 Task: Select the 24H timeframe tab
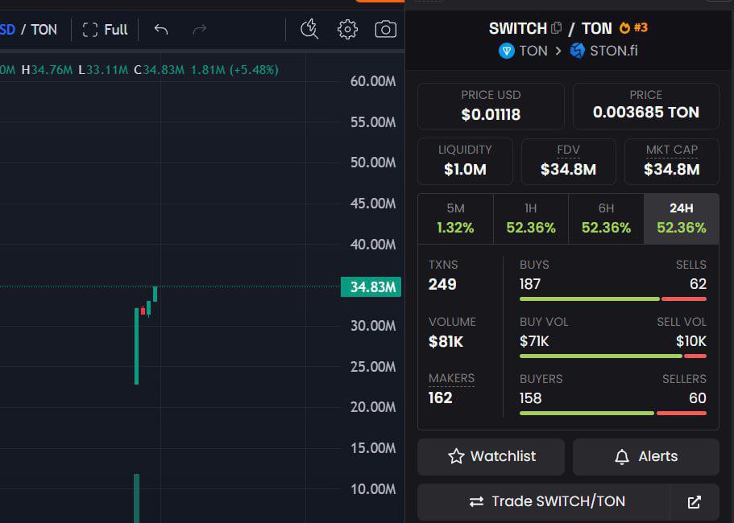[x=682, y=218]
